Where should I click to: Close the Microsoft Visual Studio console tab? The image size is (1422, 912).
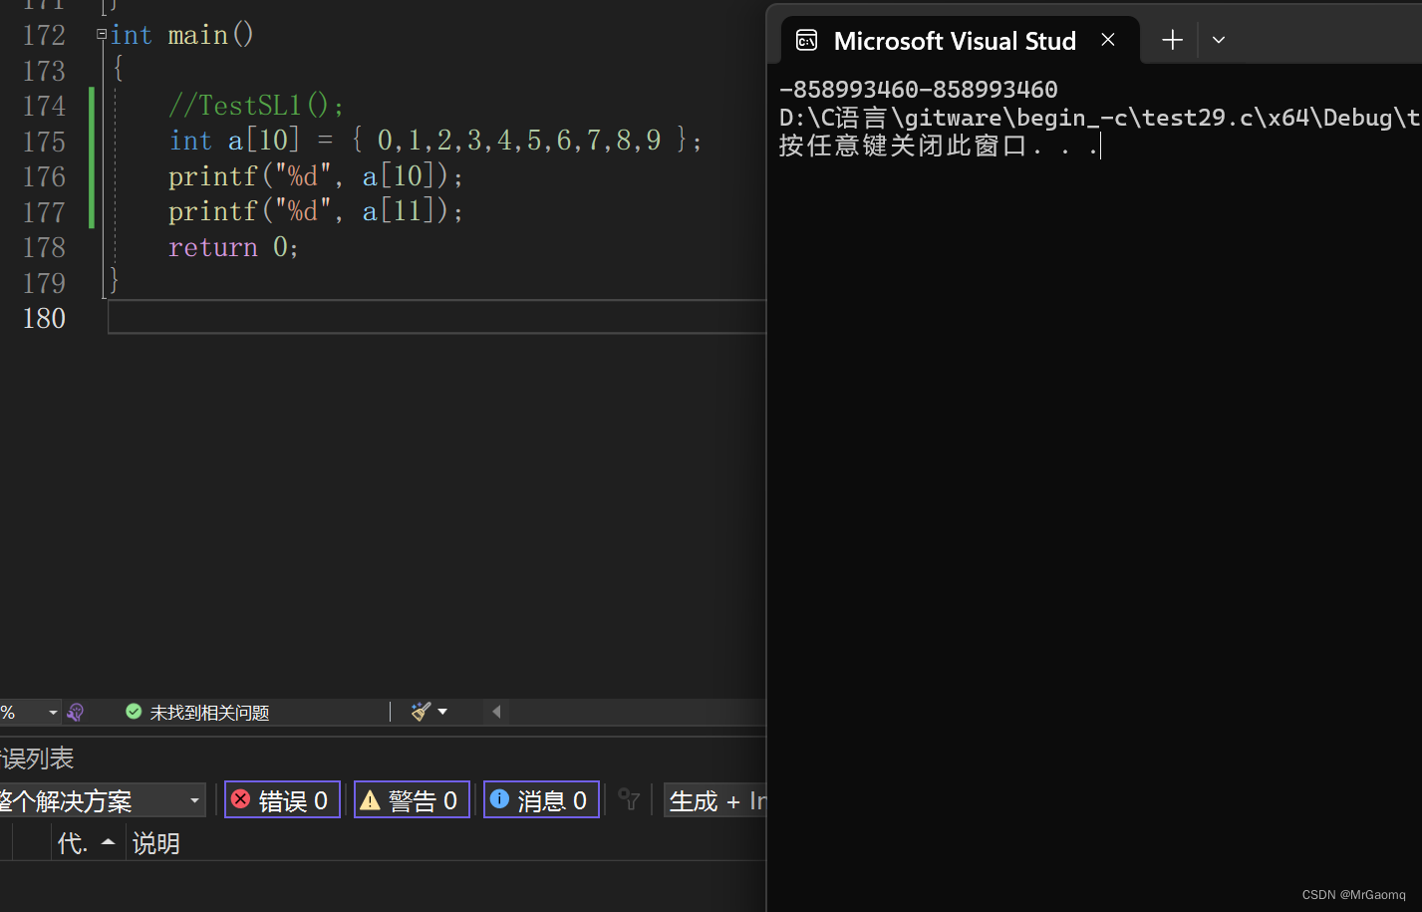click(x=1108, y=40)
